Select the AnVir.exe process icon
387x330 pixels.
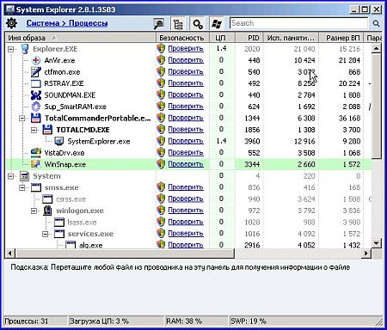tap(36, 60)
